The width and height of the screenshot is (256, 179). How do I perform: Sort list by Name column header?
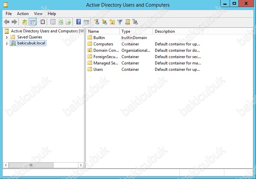pos(103,31)
